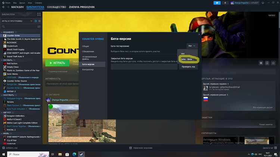Open Sonic Mania game icon
The image size is (280, 157).
(x=5, y=74)
